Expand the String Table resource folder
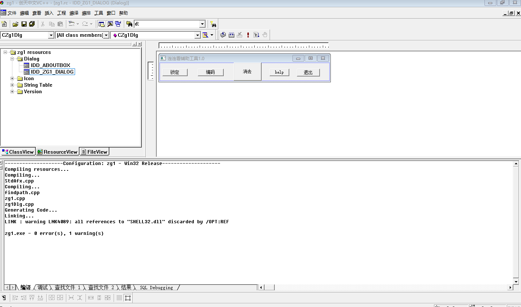This screenshot has height=307, width=521. click(x=12, y=85)
